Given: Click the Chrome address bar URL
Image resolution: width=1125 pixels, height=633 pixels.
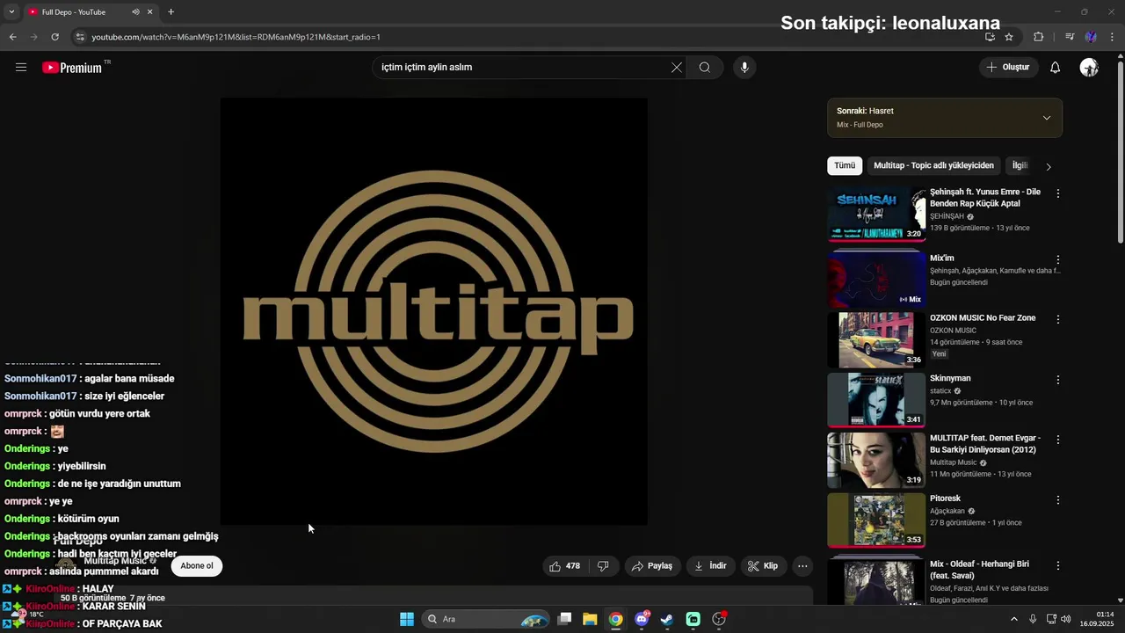Looking at the screenshot, I should (236, 37).
